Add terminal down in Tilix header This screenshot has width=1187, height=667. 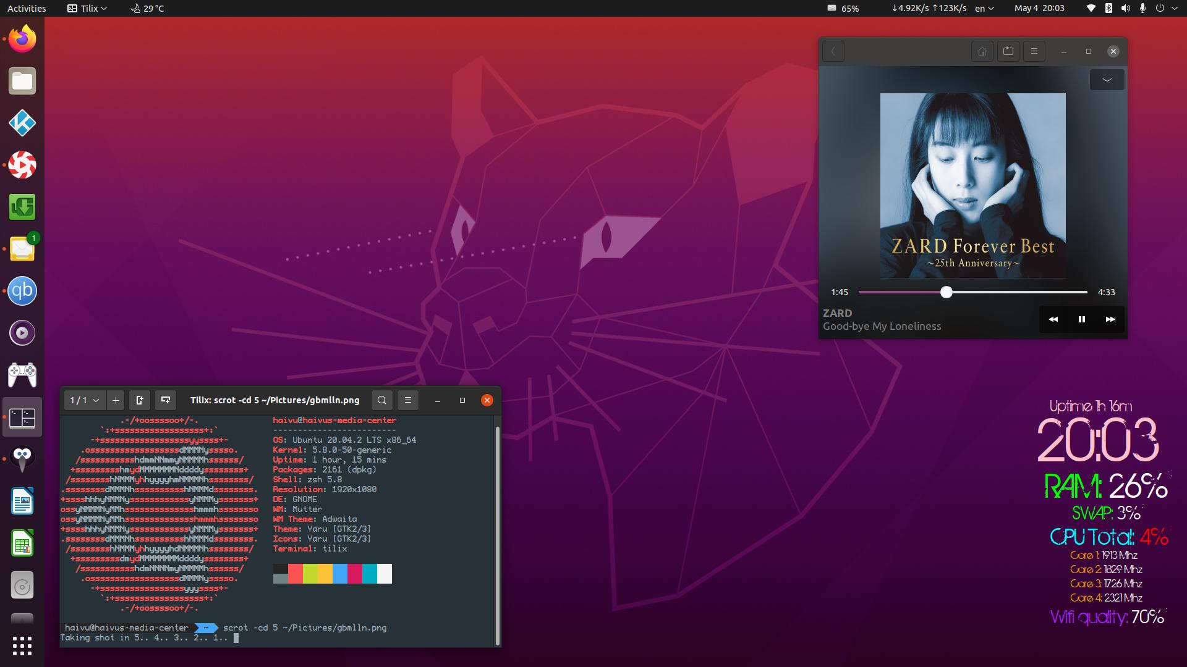pos(166,400)
